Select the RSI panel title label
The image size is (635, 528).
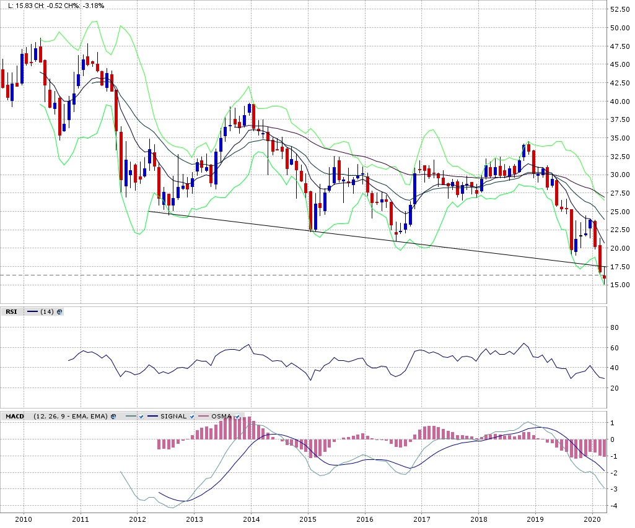(11, 312)
